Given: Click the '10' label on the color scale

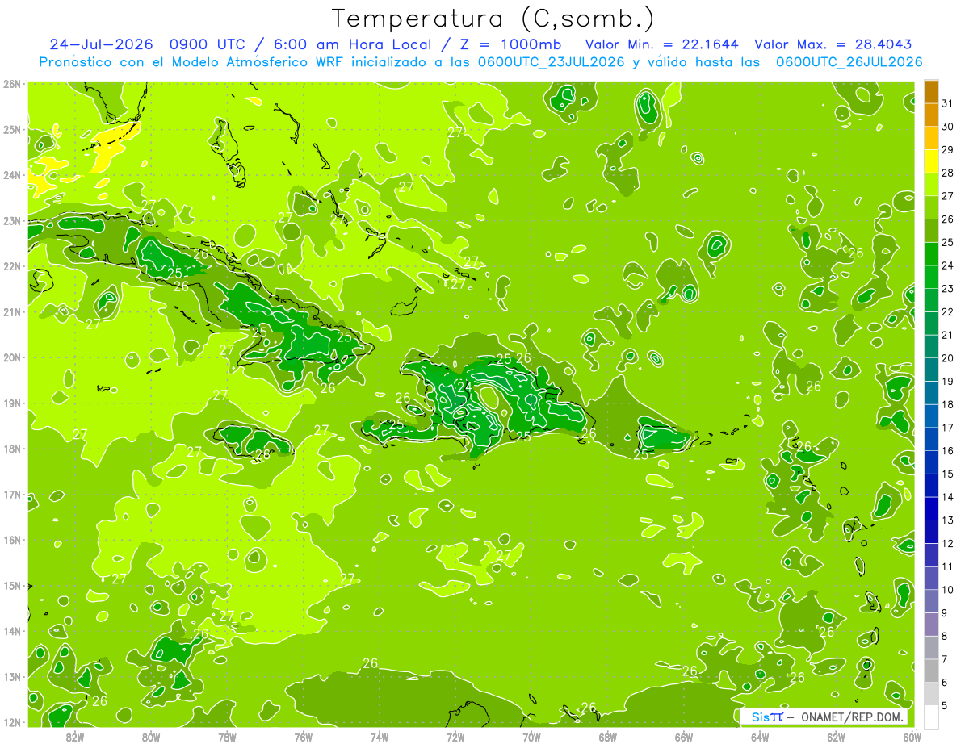Looking at the screenshot, I should (x=948, y=590).
